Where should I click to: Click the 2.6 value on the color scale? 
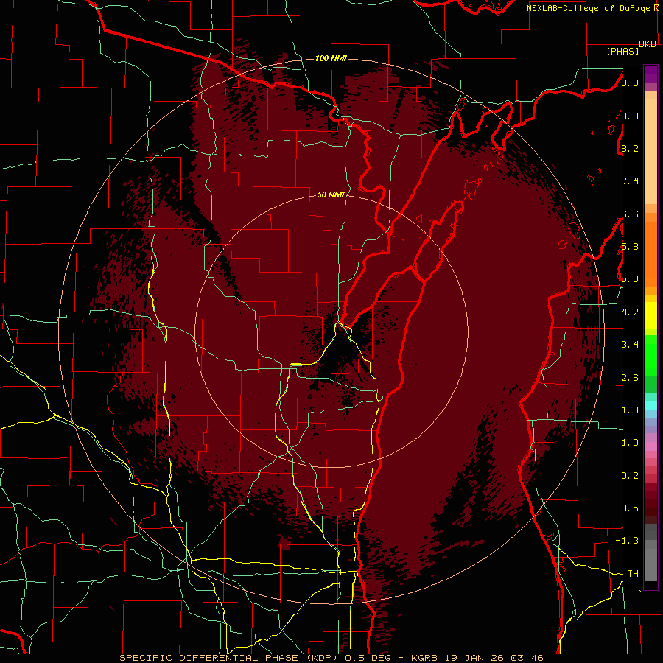coord(630,378)
